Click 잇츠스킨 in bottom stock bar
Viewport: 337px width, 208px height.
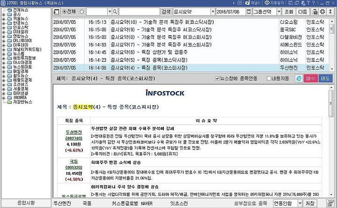[x=179, y=203]
